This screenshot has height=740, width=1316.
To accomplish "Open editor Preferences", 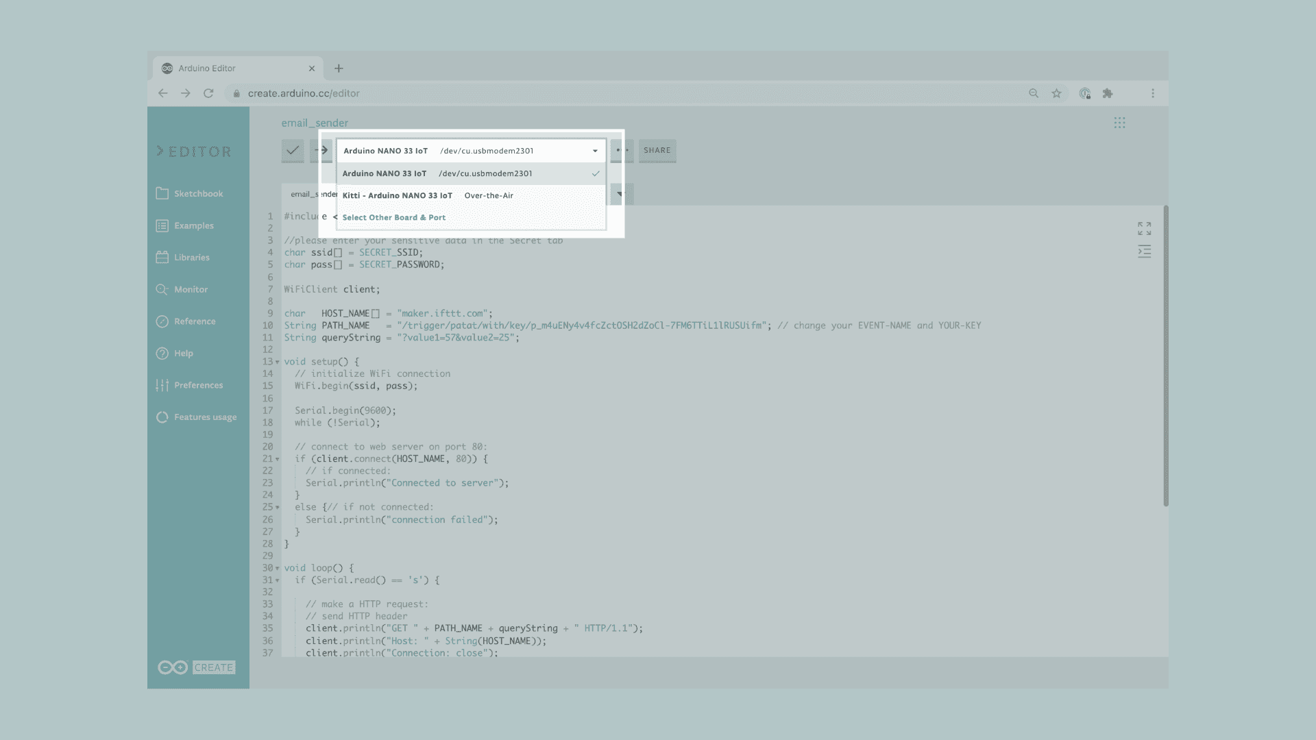I will [x=197, y=385].
